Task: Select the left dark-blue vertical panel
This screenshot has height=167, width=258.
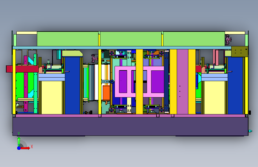Action: 72,86
